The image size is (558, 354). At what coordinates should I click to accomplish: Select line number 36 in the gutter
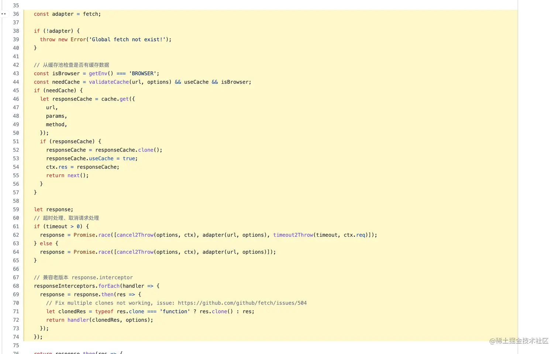point(16,14)
